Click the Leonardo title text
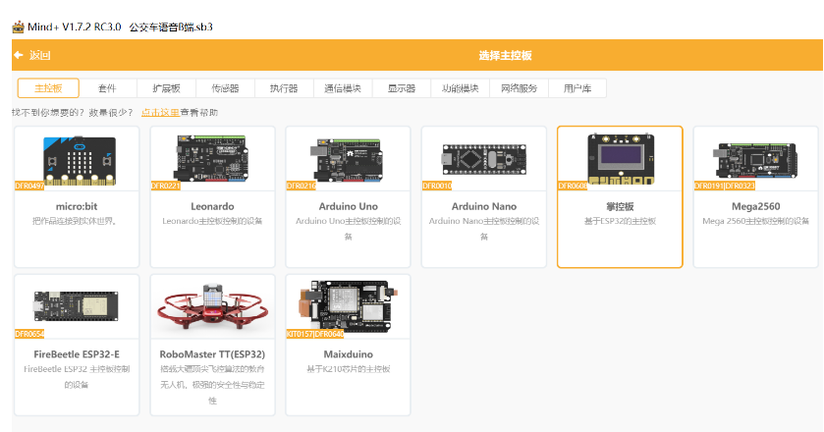824x432 pixels. [212, 206]
